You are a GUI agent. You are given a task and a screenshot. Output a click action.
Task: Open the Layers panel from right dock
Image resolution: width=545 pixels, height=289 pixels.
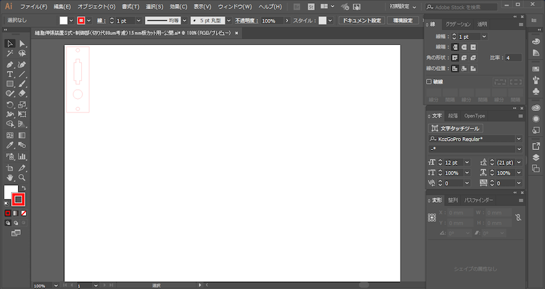[x=536, y=157]
